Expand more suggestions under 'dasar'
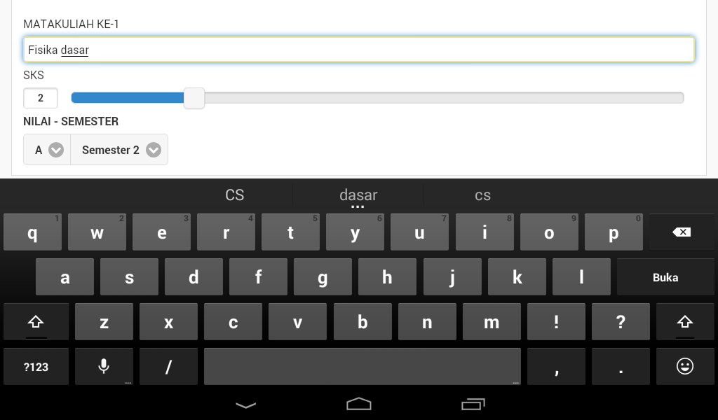 click(x=358, y=206)
